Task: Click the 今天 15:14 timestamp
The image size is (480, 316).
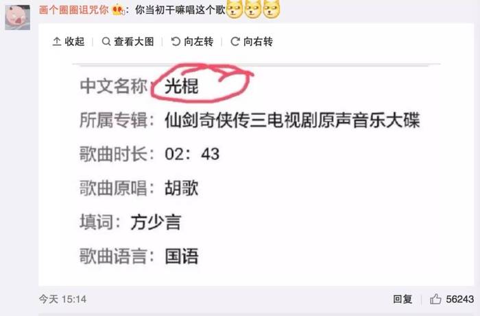Action: click(x=62, y=299)
